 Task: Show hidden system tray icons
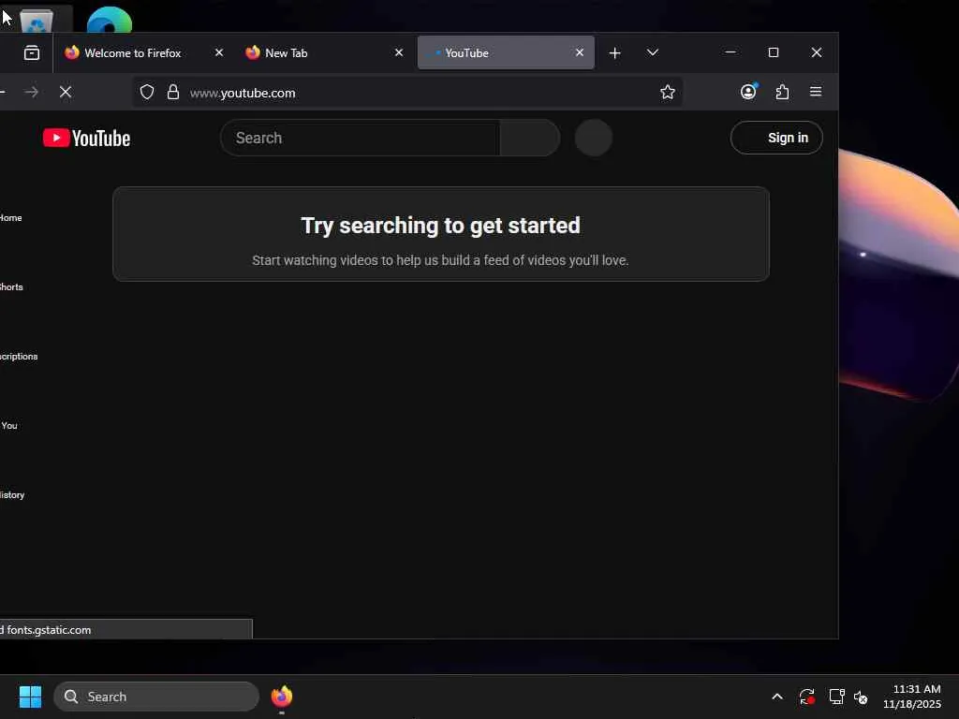777,697
